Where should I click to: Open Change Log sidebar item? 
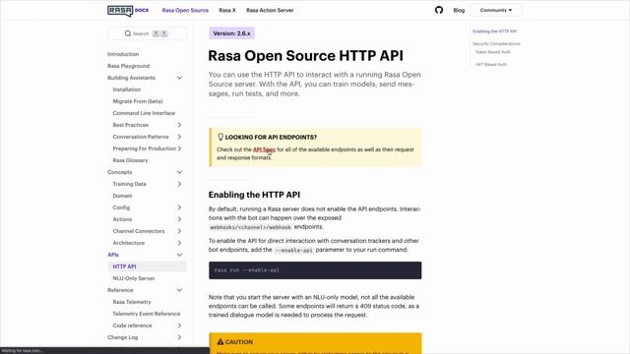(x=122, y=337)
